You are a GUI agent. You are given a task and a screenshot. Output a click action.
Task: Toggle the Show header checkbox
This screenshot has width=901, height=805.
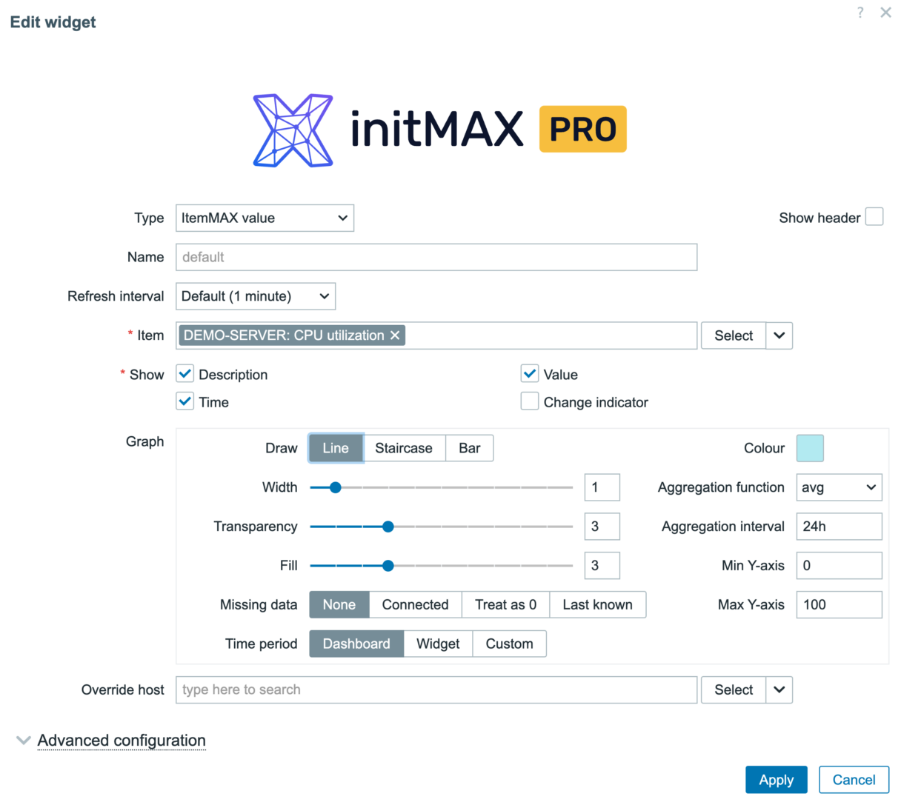tap(874, 218)
